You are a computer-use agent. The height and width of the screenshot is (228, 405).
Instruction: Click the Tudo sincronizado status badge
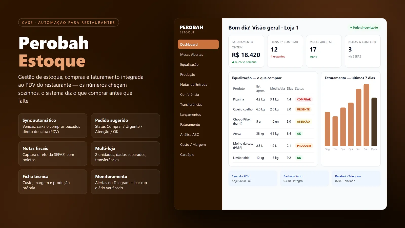pos(364,28)
